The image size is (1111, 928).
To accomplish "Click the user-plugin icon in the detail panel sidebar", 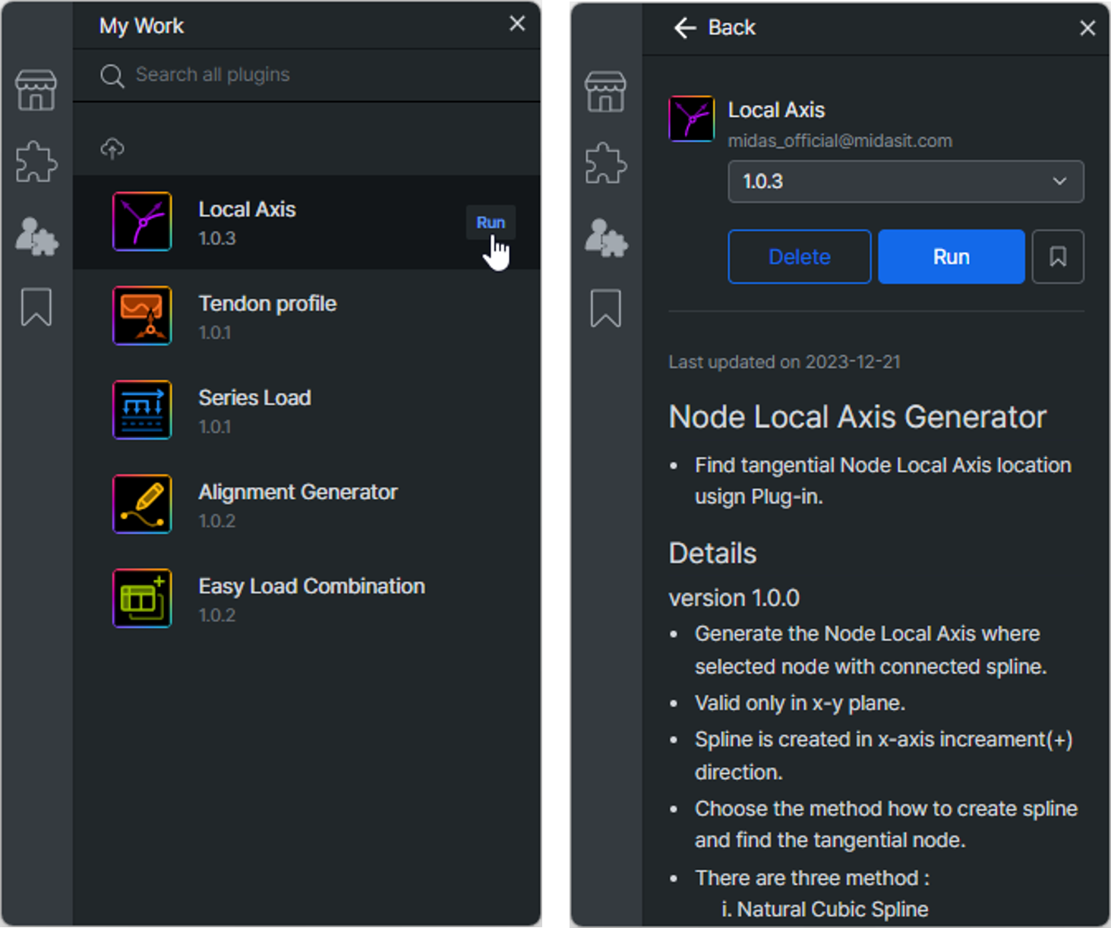I will pyautogui.click(x=605, y=237).
